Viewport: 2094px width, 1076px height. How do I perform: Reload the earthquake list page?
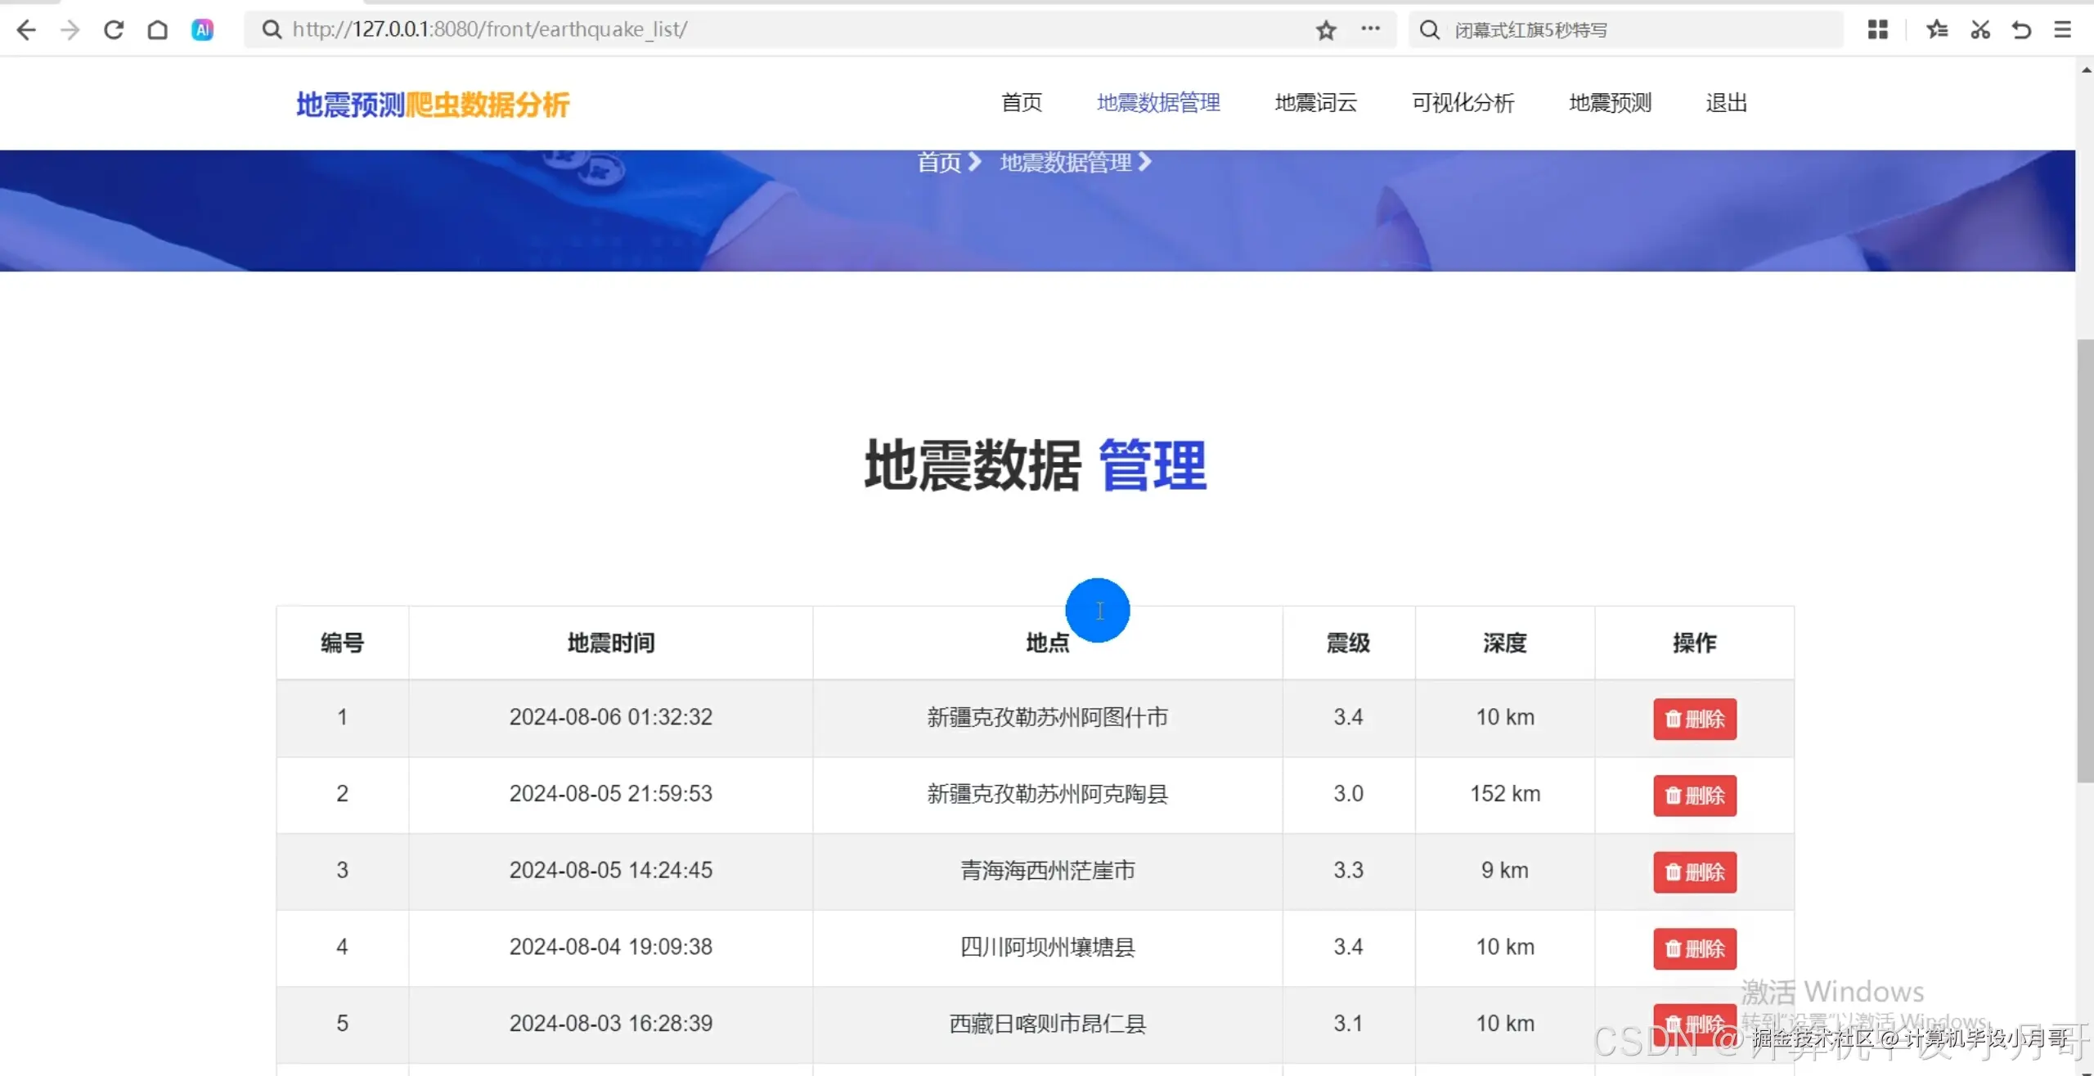click(x=115, y=29)
